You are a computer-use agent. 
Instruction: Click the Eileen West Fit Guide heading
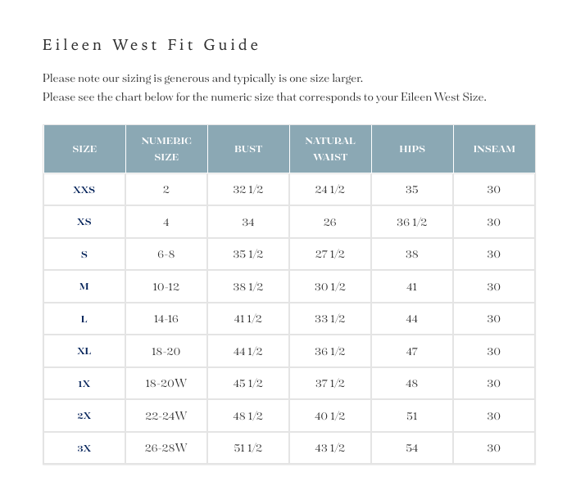click(x=152, y=45)
